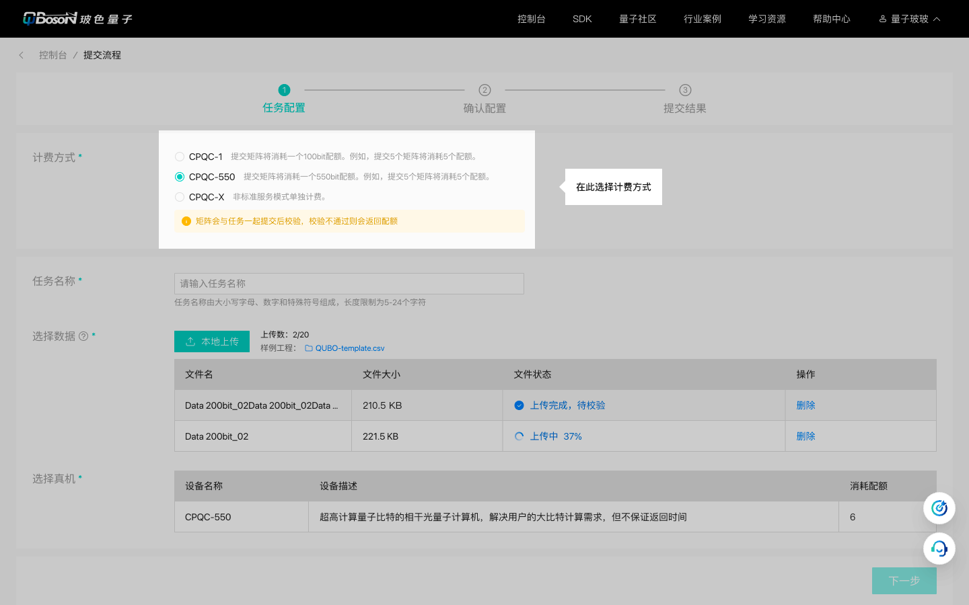969x605 pixels.
Task: Select step 2 确认配置 circle
Action: [x=485, y=90]
